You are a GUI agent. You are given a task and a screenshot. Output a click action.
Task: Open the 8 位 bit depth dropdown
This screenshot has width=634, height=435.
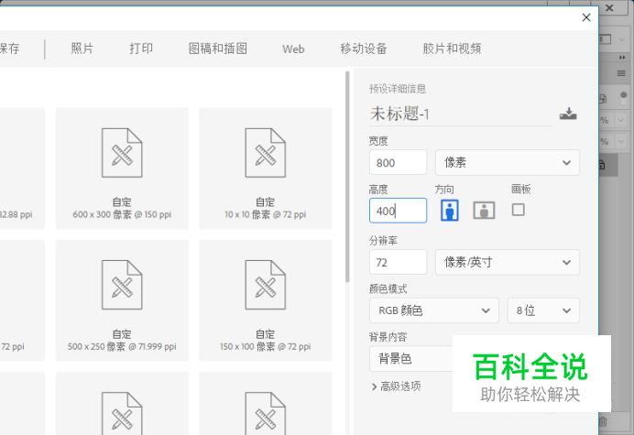coord(543,310)
